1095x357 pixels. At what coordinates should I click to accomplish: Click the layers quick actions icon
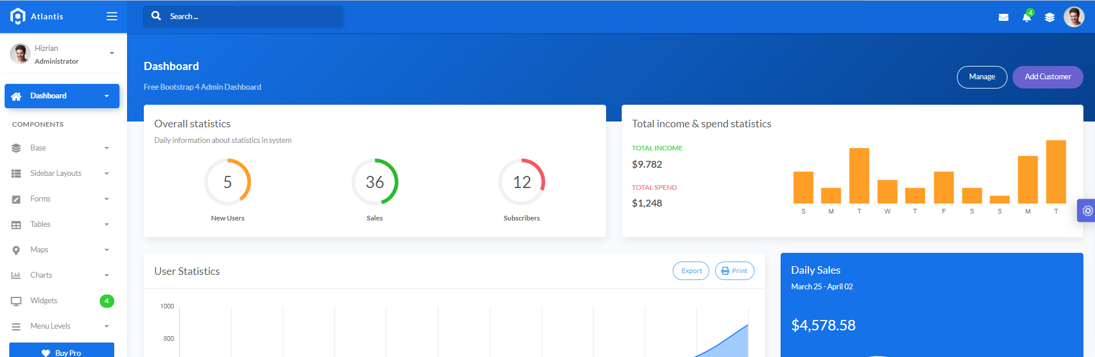click(1050, 17)
